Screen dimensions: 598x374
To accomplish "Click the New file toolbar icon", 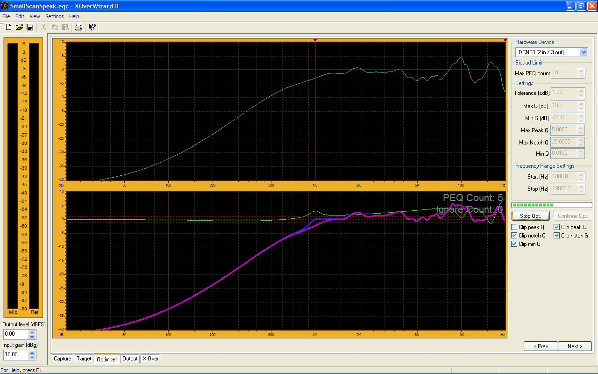I will tap(8, 27).
